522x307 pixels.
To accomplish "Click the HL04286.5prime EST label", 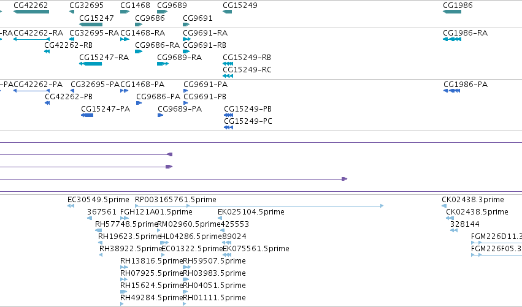I will [x=191, y=237].
